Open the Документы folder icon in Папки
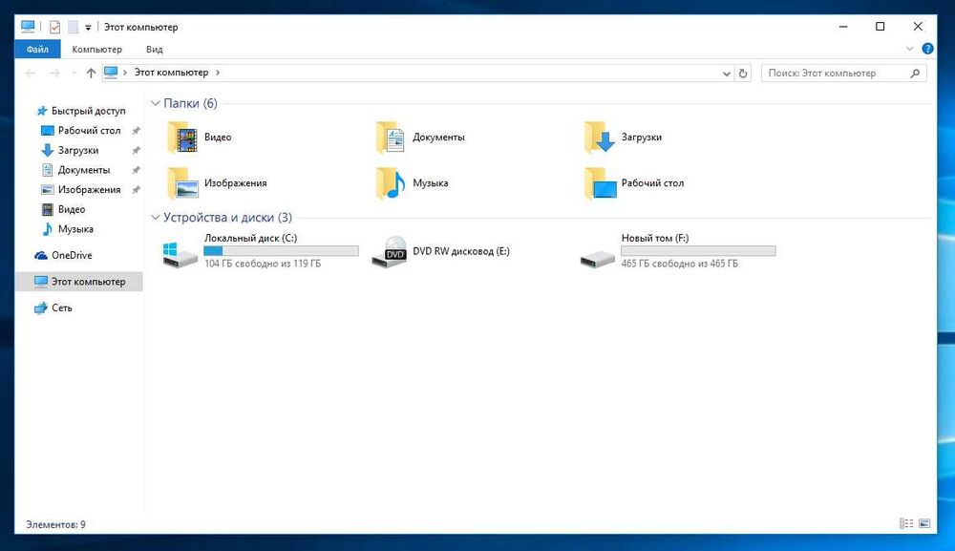The height and width of the screenshot is (551, 955). tap(391, 138)
